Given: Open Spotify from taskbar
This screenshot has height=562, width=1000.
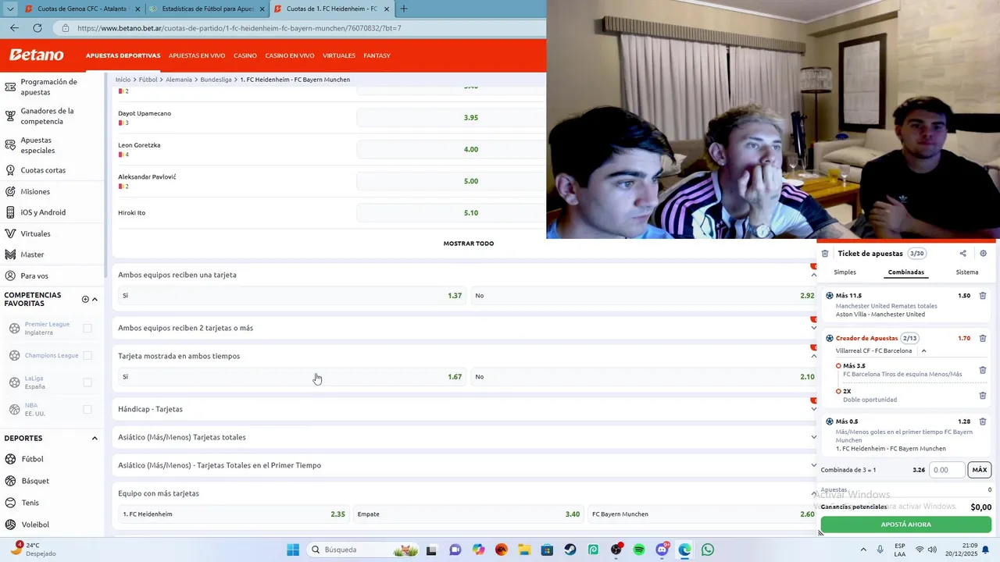Looking at the screenshot, I should [x=639, y=550].
